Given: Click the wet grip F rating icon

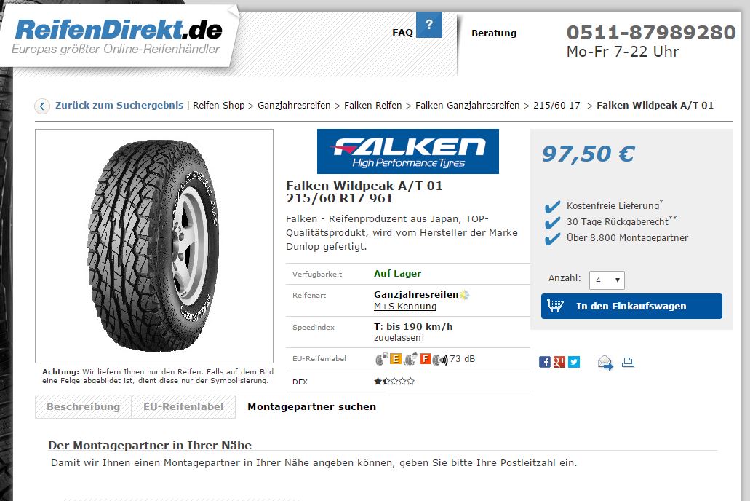Looking at the screenshot, I should coord(425,359).
